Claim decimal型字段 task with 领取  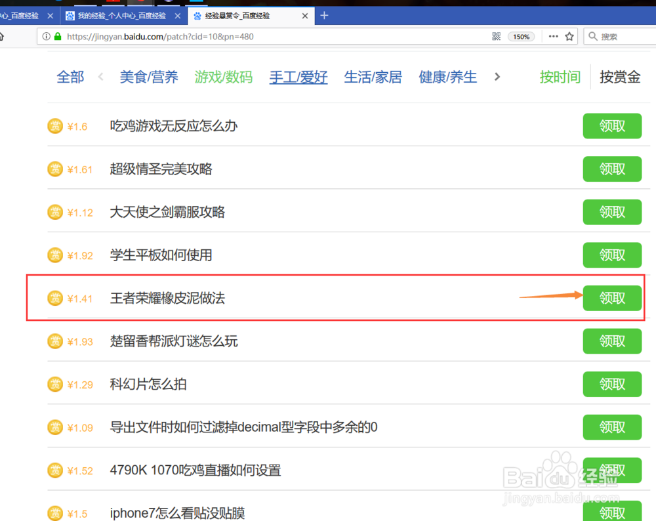pos(612,427)
